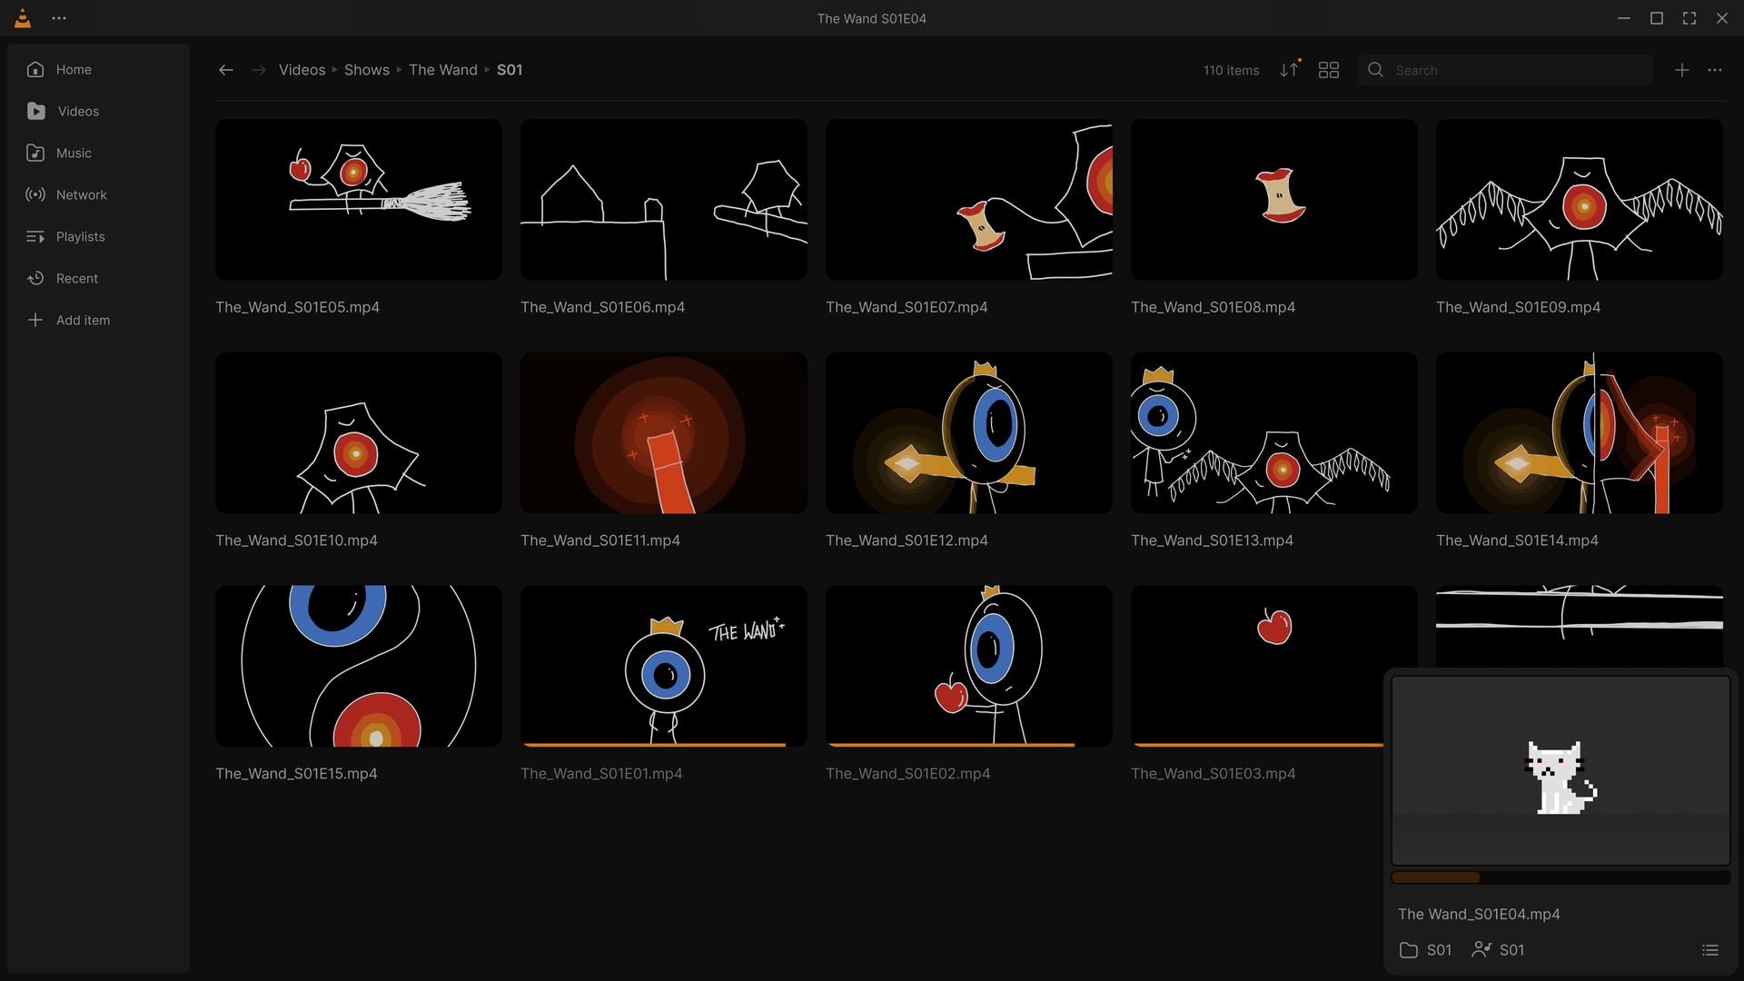This screenshot has width=1744, height=981.
Task: Open The_Wand_S01E10.mp4 thumbnail
Action: click(359, 433)
